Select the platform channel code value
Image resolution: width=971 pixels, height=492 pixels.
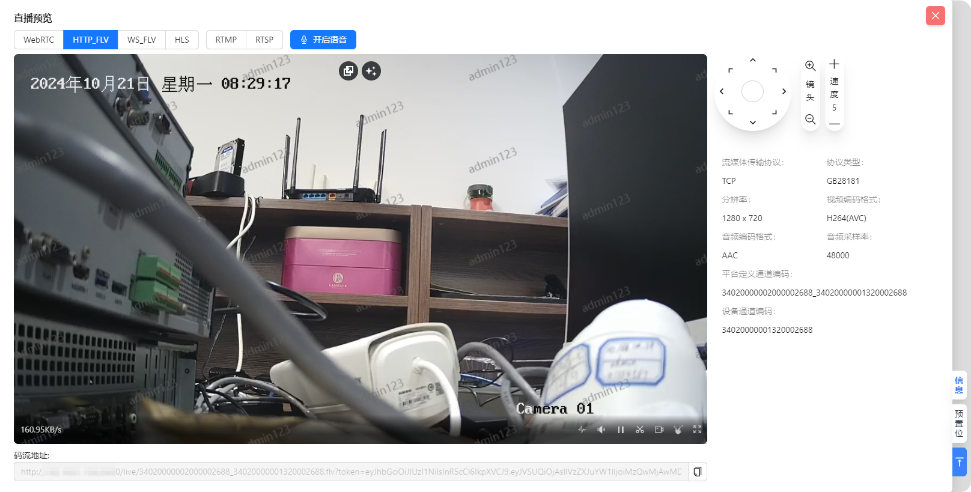tap(814, 293)
